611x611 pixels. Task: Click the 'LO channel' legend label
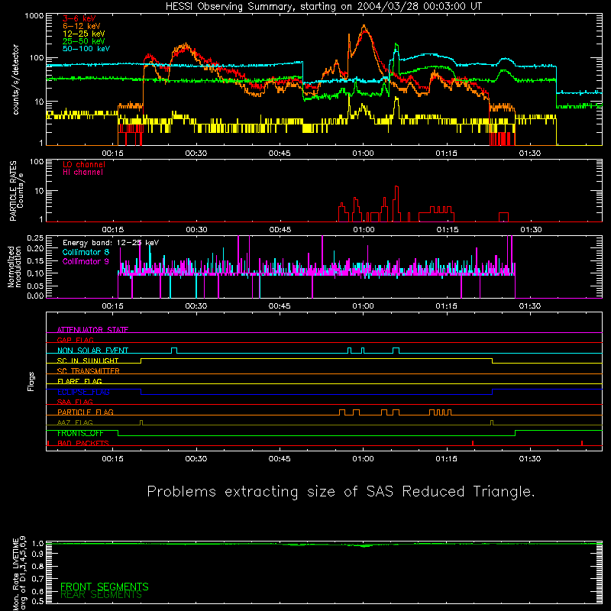coord(84,164)
